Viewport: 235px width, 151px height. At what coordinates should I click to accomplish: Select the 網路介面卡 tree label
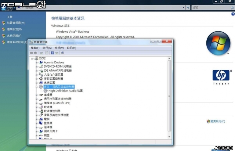(51, 131)
